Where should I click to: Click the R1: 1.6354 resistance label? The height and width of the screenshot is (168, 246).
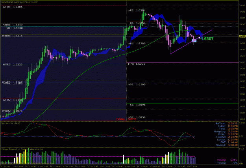point(138,23)
